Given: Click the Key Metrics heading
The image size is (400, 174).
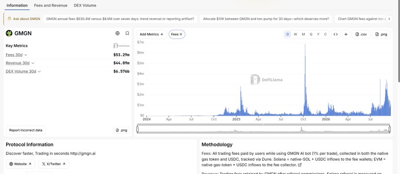Looking at the screenshot, I should point(16,46).
